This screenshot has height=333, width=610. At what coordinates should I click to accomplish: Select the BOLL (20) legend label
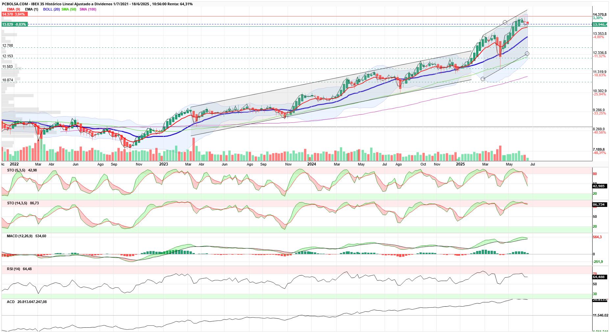(51, 9)
